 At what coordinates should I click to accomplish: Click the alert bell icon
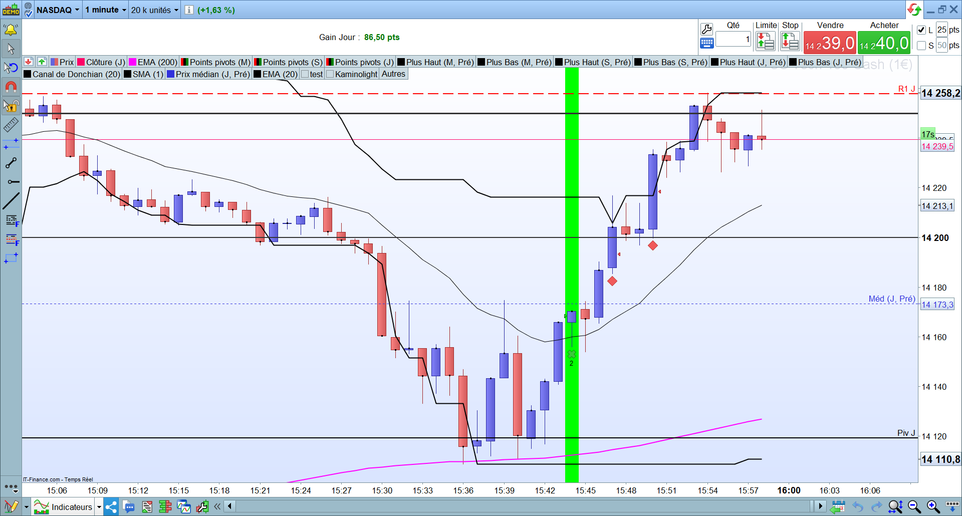point(11,30)
